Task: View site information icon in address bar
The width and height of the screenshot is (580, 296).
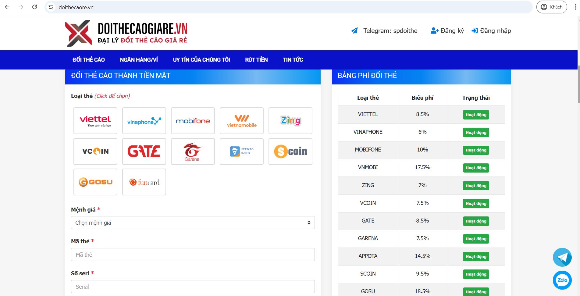Action: point(51,7)
